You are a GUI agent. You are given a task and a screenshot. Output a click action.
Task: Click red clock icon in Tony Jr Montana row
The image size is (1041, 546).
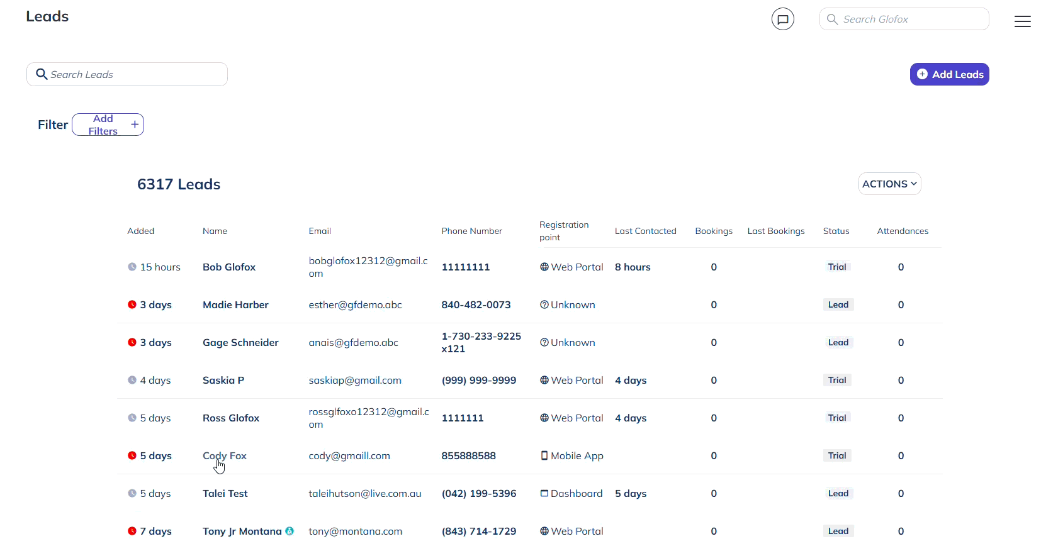tap(132, 531)
